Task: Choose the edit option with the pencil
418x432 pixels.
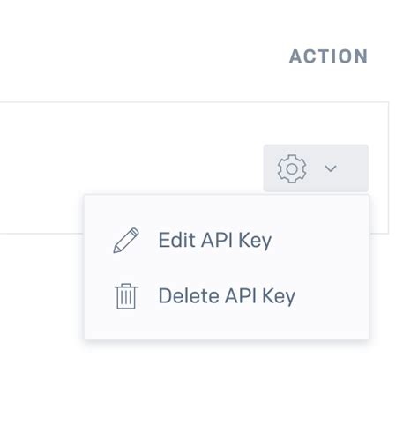Action: tap(227, 240)
